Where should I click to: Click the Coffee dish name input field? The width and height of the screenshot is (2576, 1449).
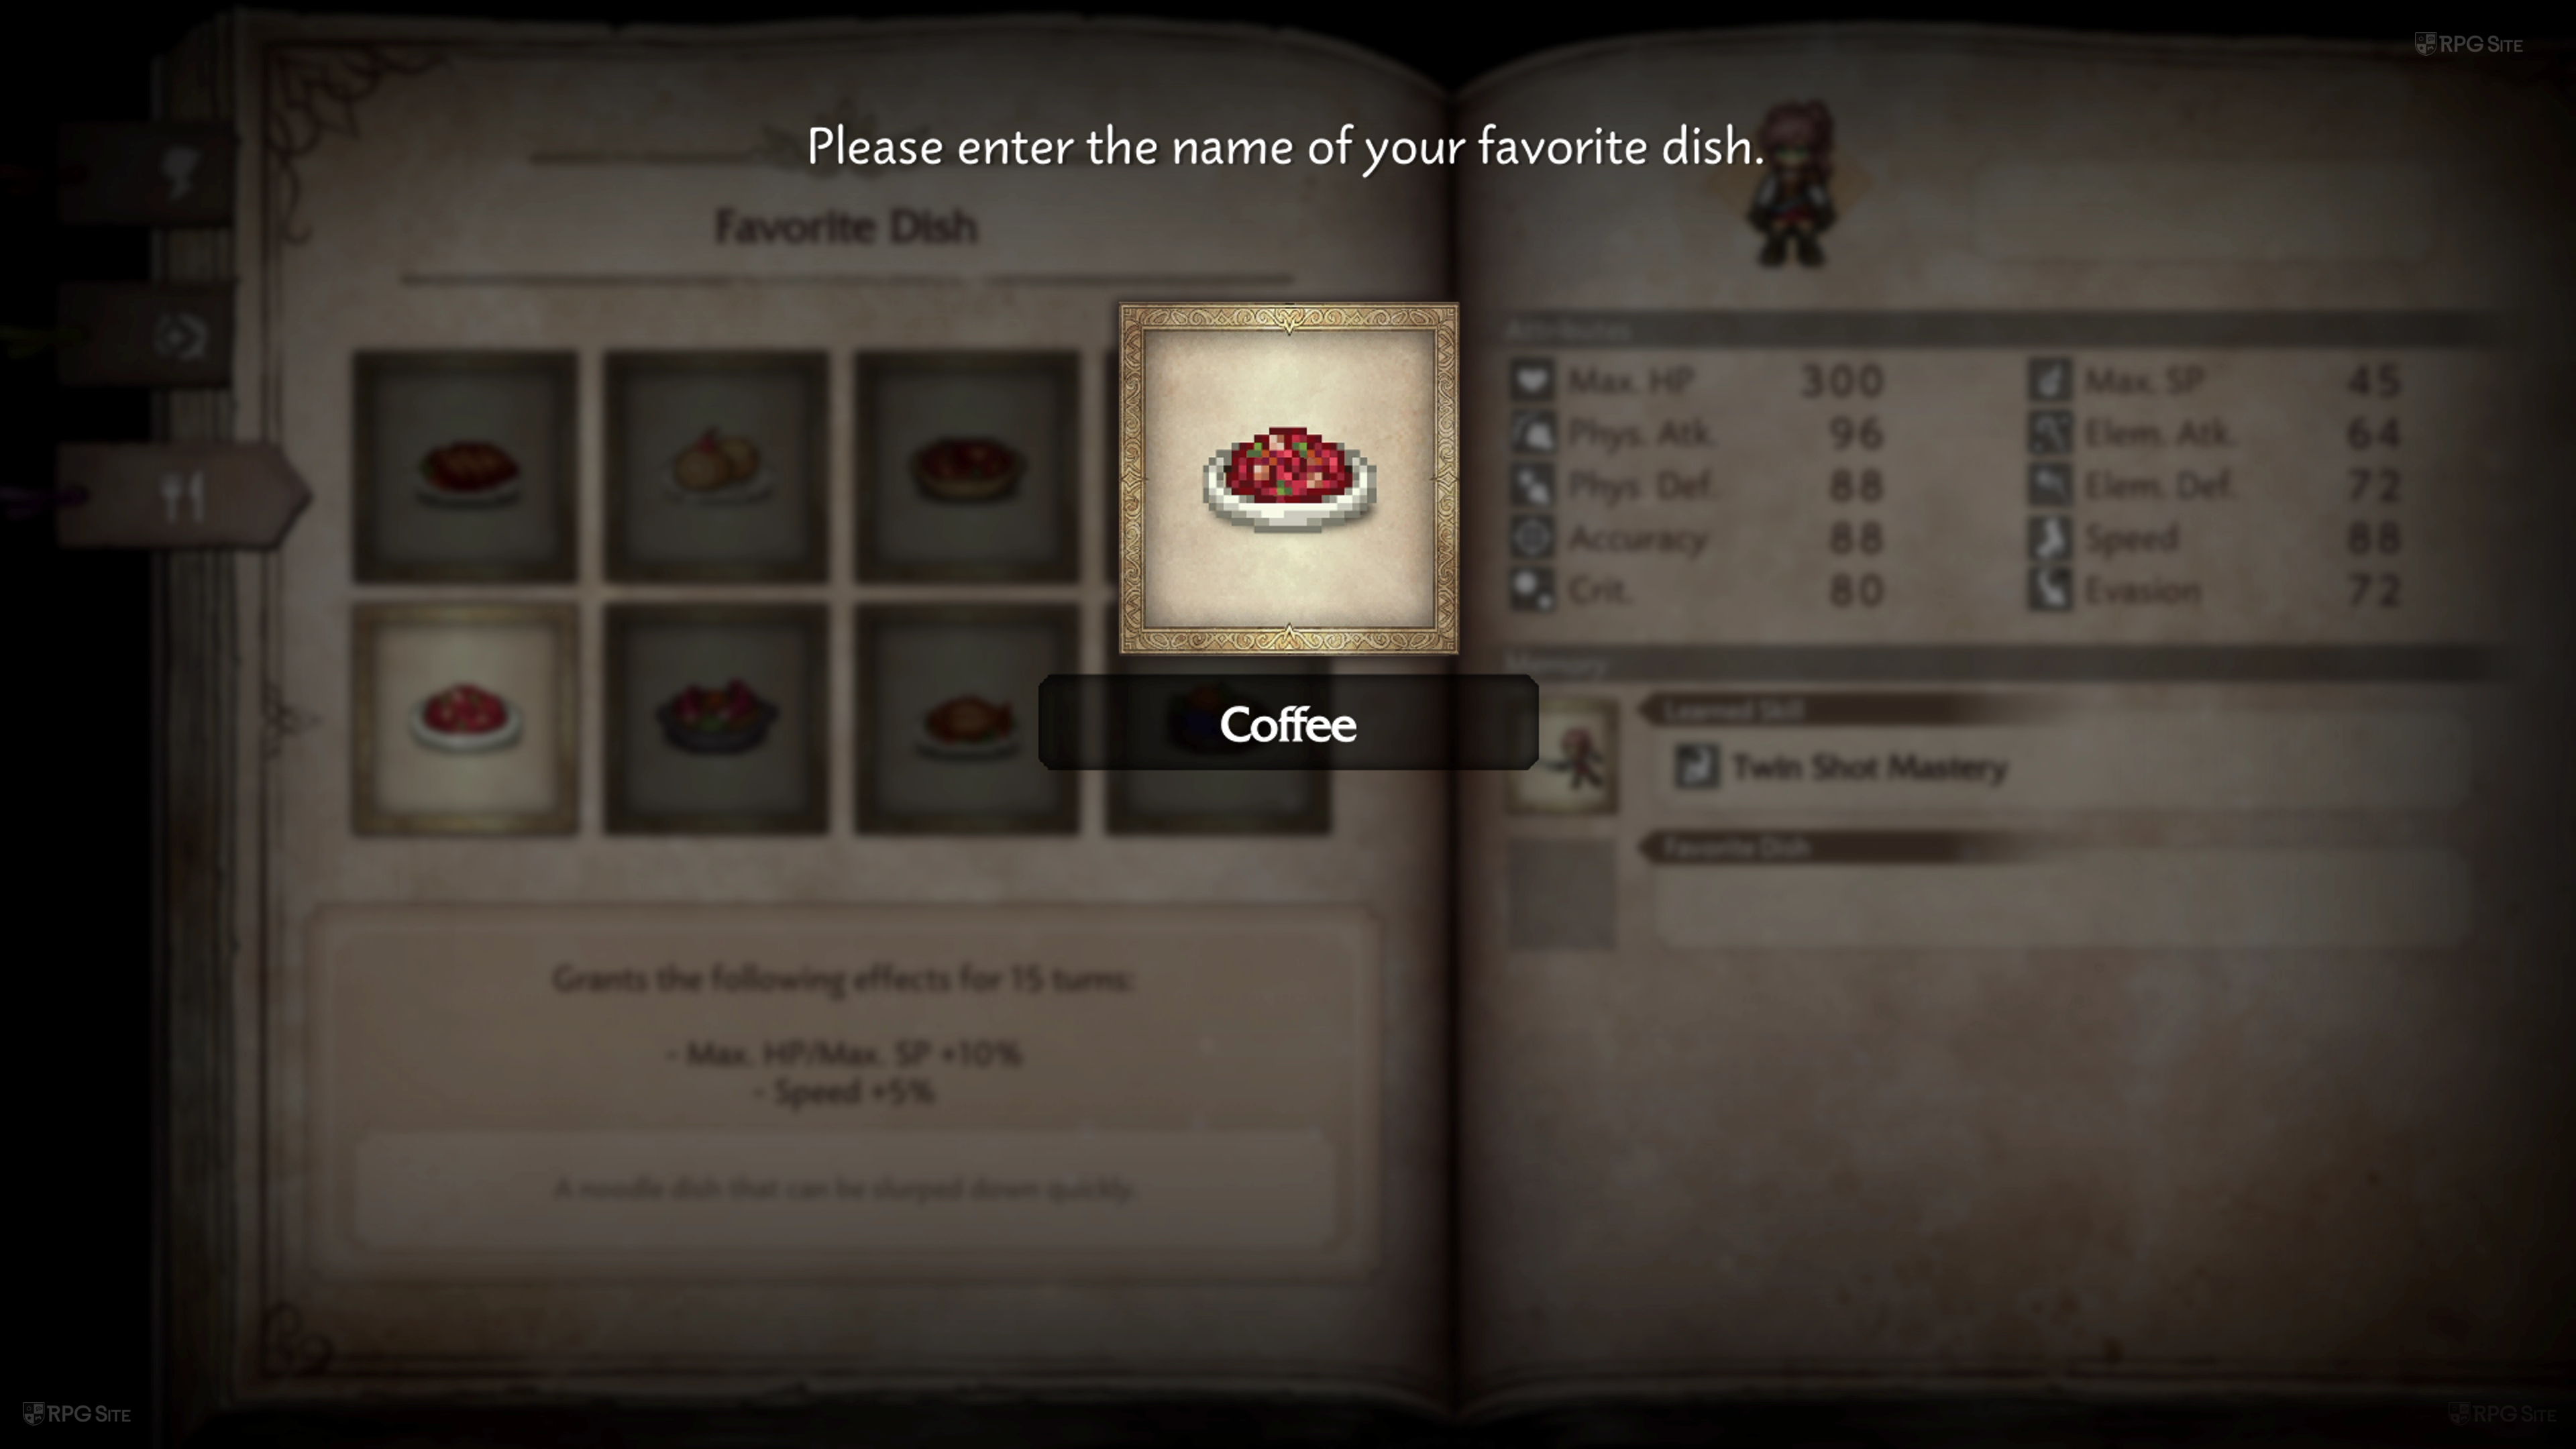[x=1288, y=722]
